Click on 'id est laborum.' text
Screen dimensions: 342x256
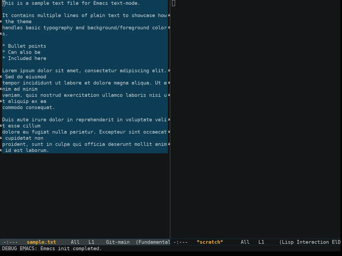(27, 150)
